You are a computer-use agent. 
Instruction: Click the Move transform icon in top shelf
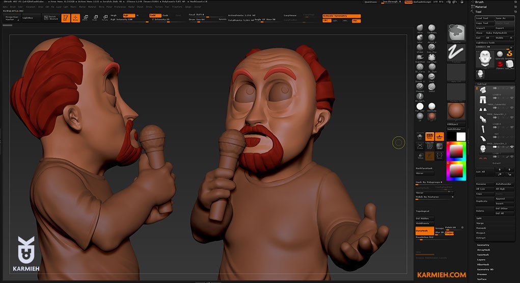point(85,18)
